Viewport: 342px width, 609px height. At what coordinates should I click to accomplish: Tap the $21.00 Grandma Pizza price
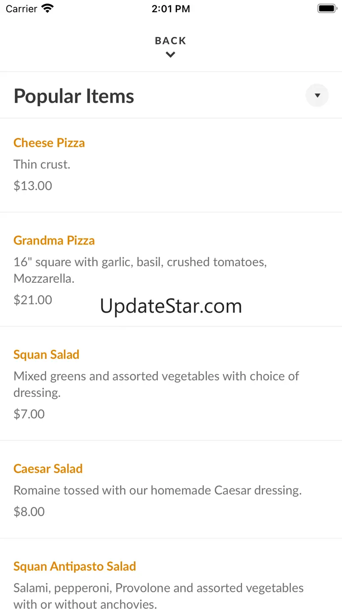[33, 300]
